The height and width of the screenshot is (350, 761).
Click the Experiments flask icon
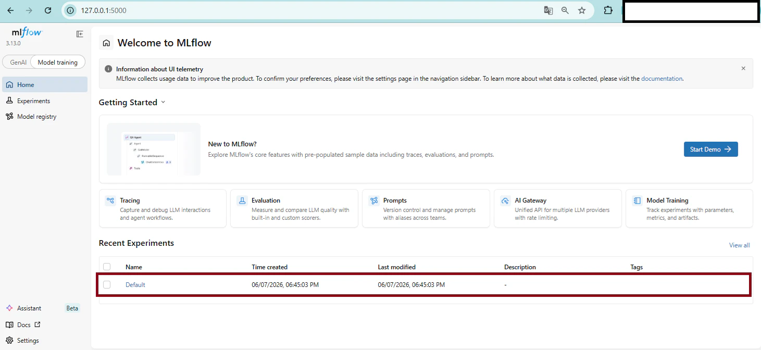coord(9,101)
